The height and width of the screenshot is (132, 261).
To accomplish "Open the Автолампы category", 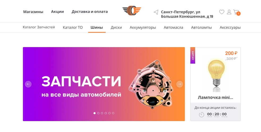I will (202, 27).
